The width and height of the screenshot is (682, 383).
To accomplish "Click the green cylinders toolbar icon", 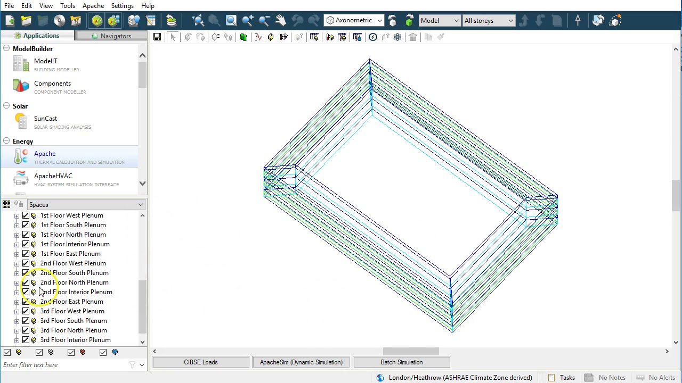I will pos(243,37).
